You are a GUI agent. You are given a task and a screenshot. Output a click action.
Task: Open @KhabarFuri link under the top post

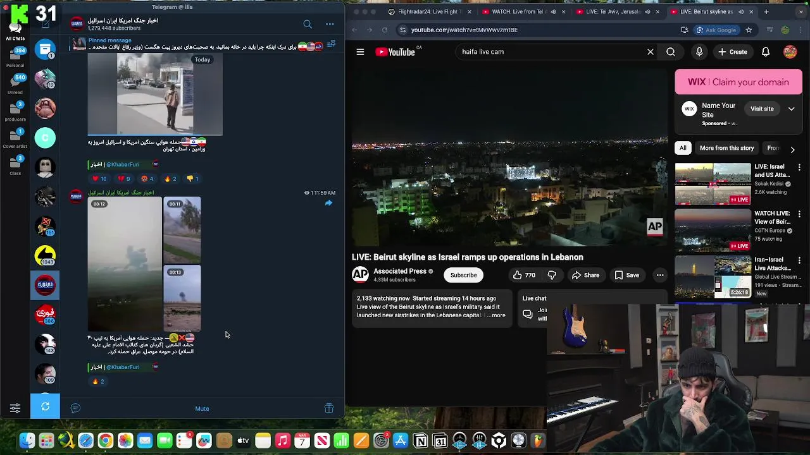pyautogui.click(x=123, y=164)
